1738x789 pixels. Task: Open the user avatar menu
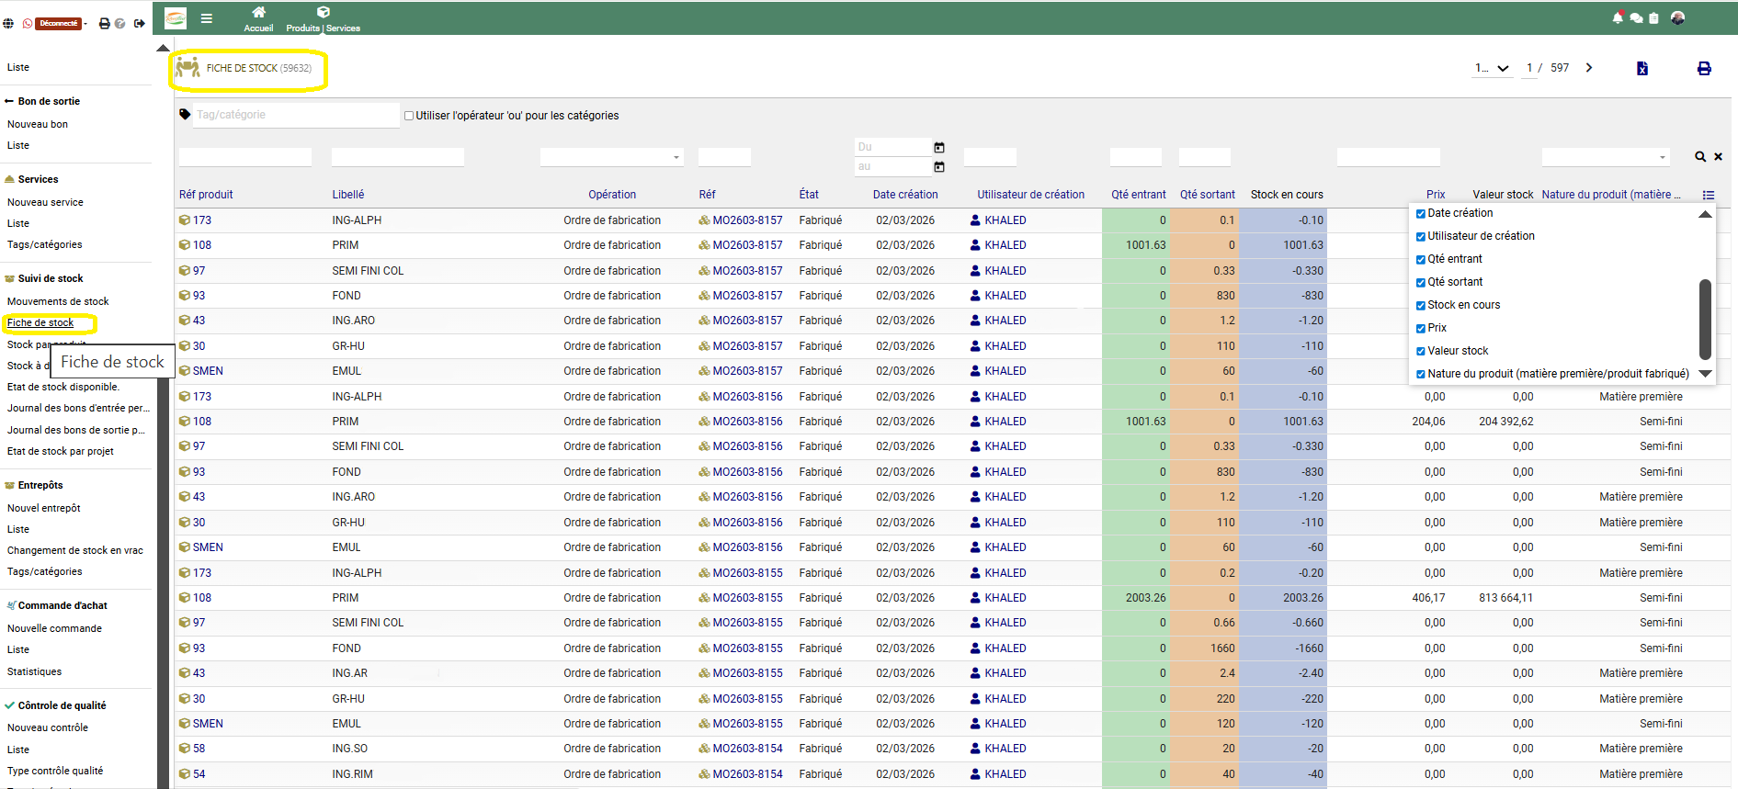1677,17
